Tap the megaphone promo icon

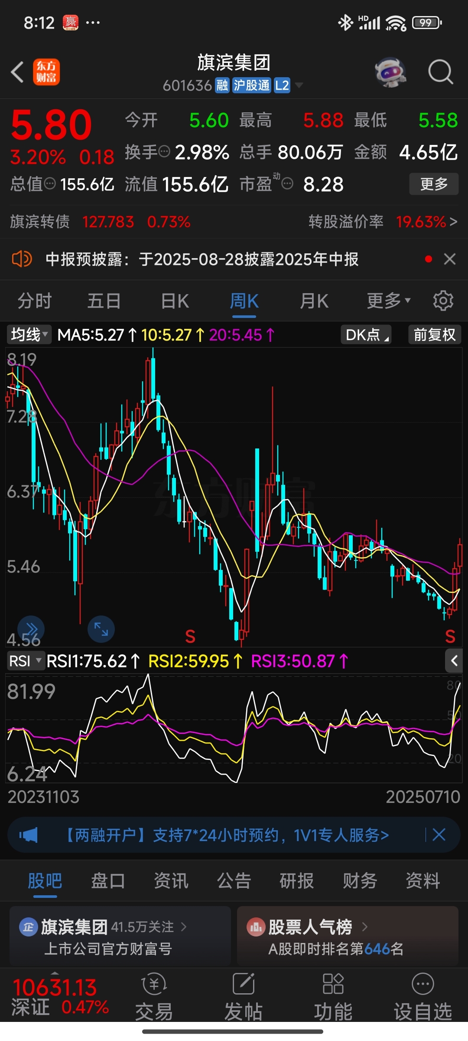(29, 835)
